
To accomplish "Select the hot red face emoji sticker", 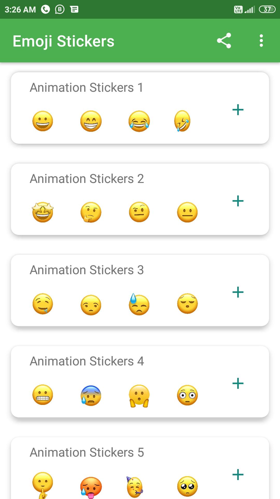I will 91,487.
